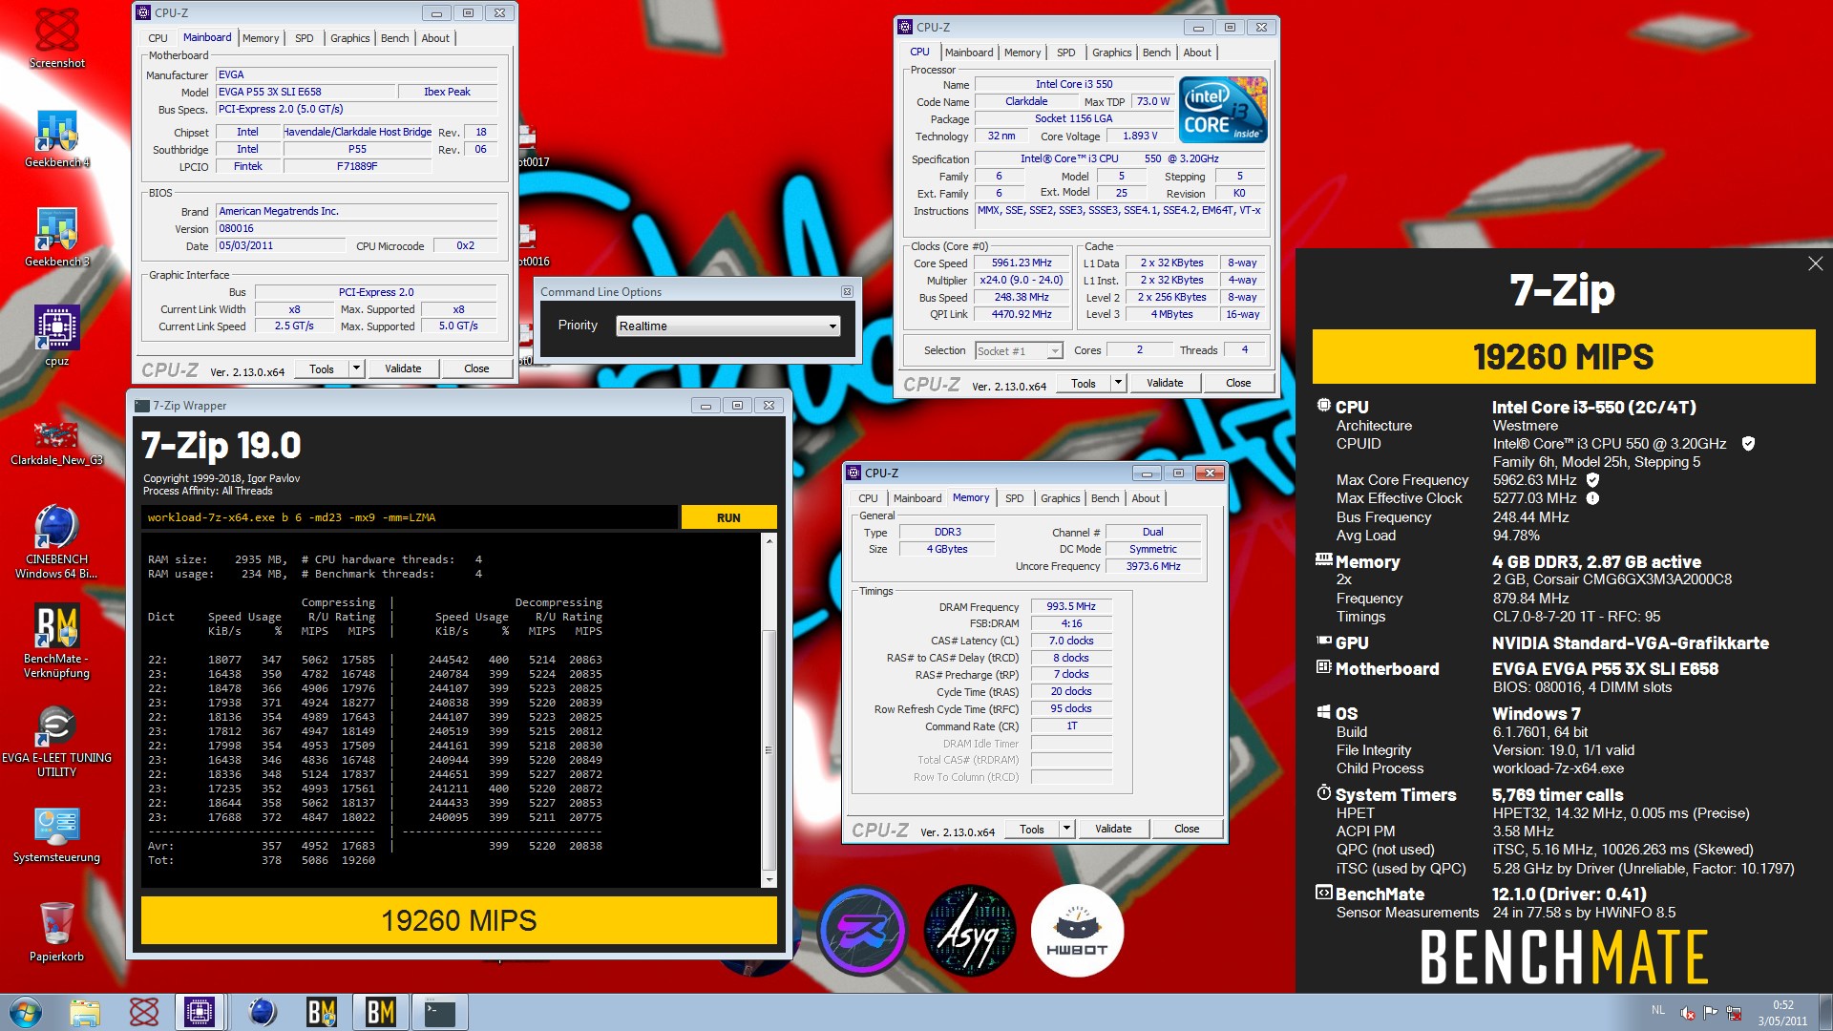Viewport: 1833px width, 1031px height.
Task: Click Tools button in Memory CPU-Z window
Action: pyautogui.click(x=1032, y=829)
